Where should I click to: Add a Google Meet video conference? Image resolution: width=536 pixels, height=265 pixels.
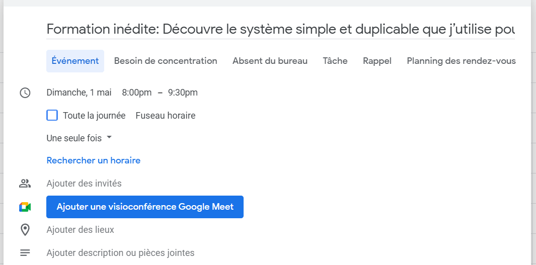[x=145, y=207]
